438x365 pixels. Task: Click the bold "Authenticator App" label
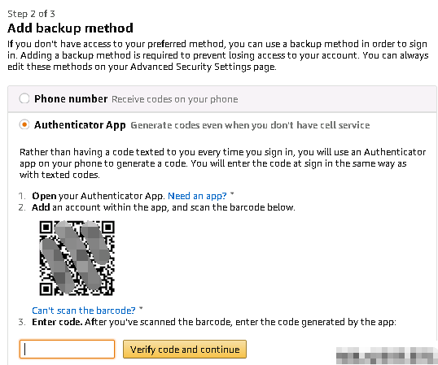pyautogui.click(x=80, y=125)
